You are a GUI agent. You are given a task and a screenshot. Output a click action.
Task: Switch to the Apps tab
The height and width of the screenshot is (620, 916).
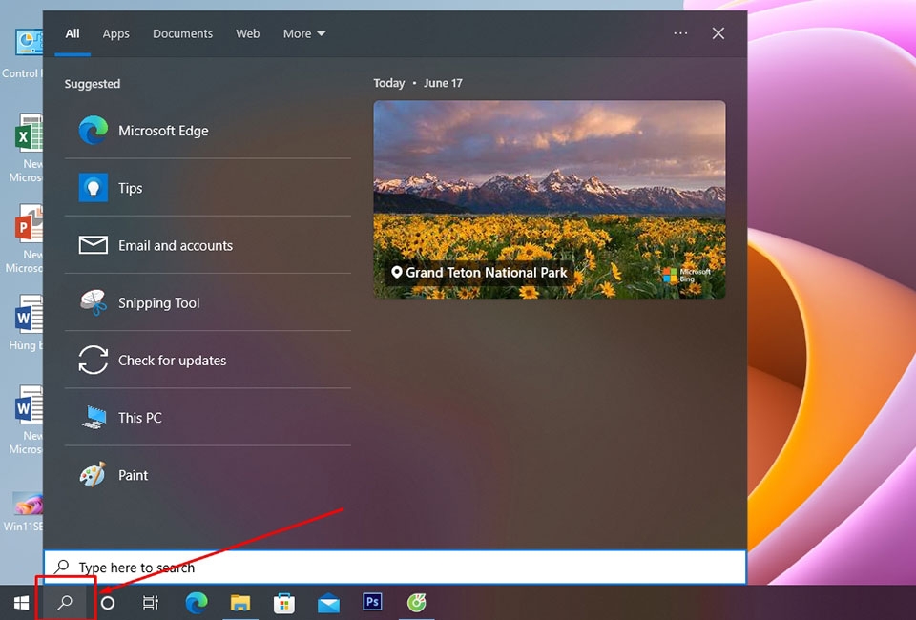coord(115,33)
